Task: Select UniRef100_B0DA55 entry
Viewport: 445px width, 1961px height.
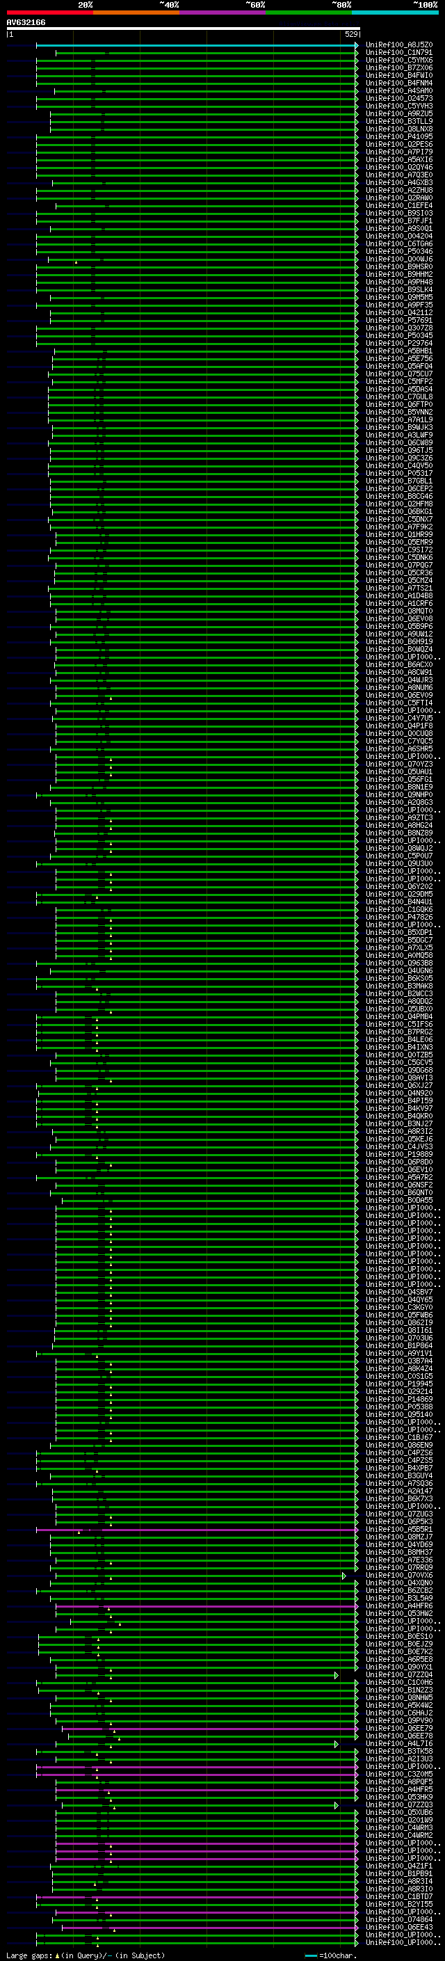Action: (x=399, y=1201)
